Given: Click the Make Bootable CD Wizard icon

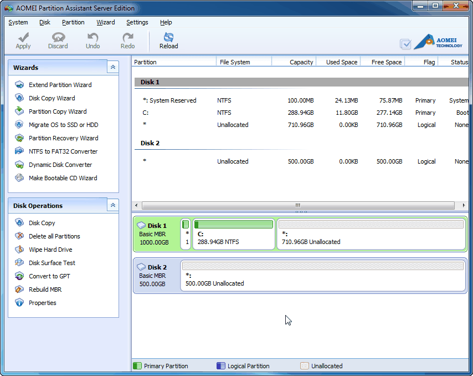Looking at the screenshot, I should tap(19, 178).
